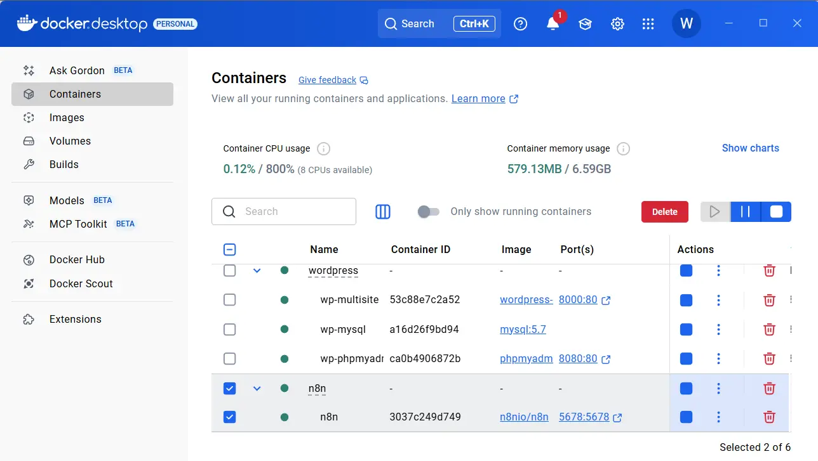Click the Search magnifier in header
Viewport: 818px width, 461px height.
tap(391, 24)
